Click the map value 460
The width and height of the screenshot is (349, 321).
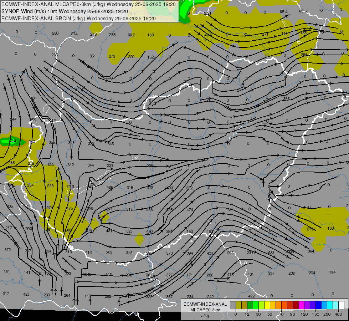(x=149, y=232)
